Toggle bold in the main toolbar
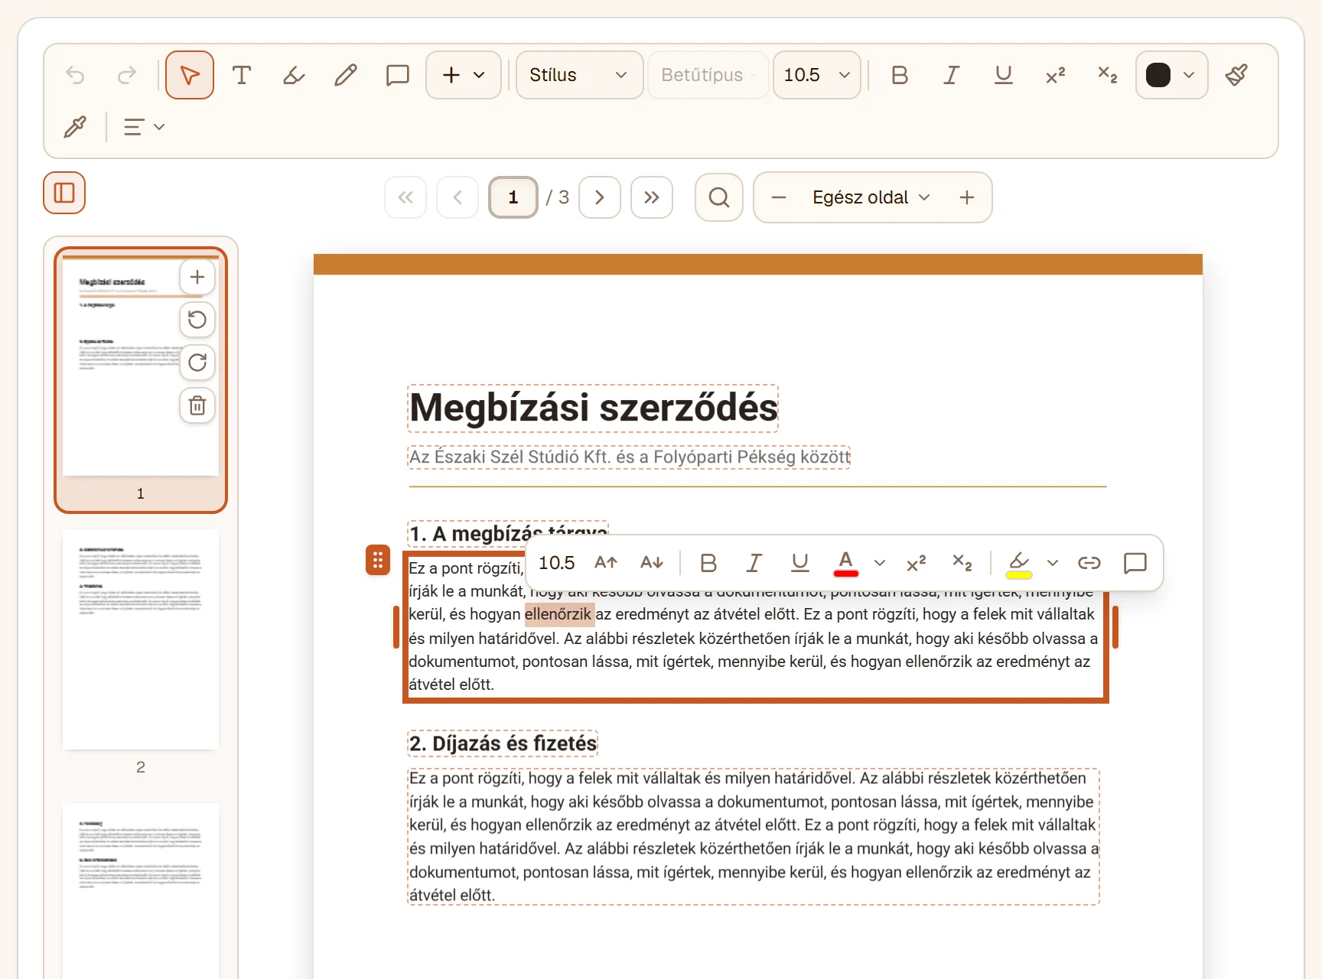 [900, 75]
